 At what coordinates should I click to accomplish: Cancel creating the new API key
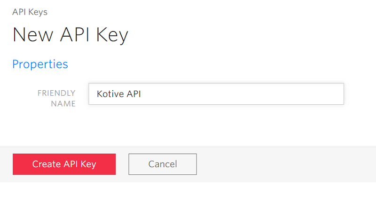coord(163,164)
